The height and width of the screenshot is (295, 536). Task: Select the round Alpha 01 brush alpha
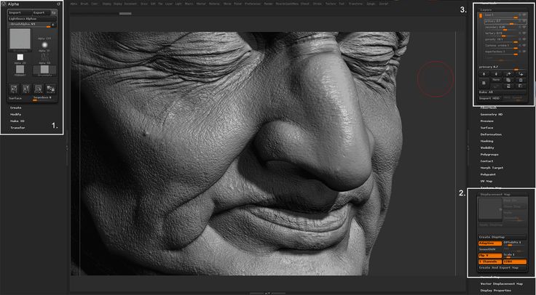tap(44, 45)
